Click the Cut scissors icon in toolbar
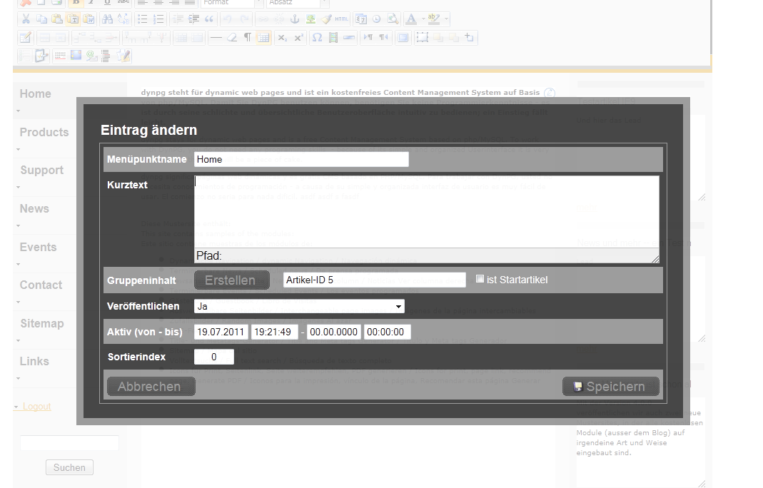This screenshot has width=763, height=488. click(x=26, y=19)
